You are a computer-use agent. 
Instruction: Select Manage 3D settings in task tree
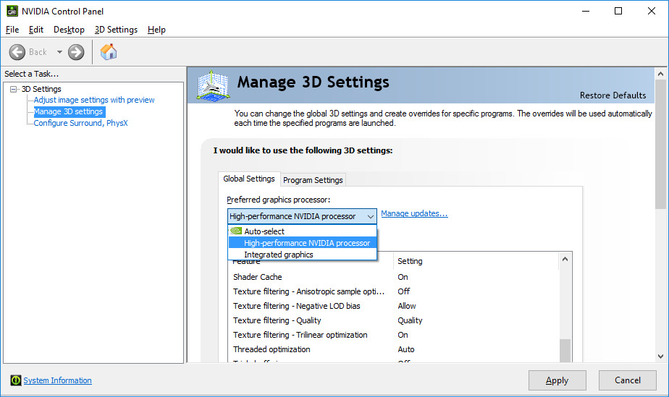click(69, 111)
